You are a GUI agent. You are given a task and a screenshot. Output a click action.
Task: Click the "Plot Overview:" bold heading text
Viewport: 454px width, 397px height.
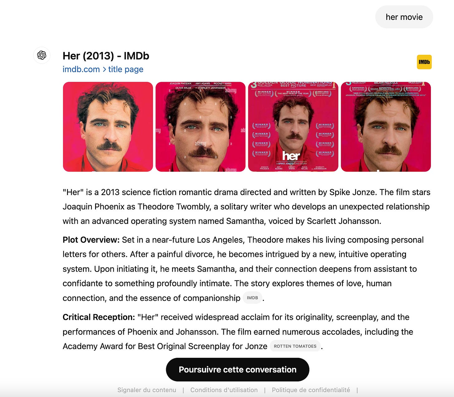coord(91,240)
